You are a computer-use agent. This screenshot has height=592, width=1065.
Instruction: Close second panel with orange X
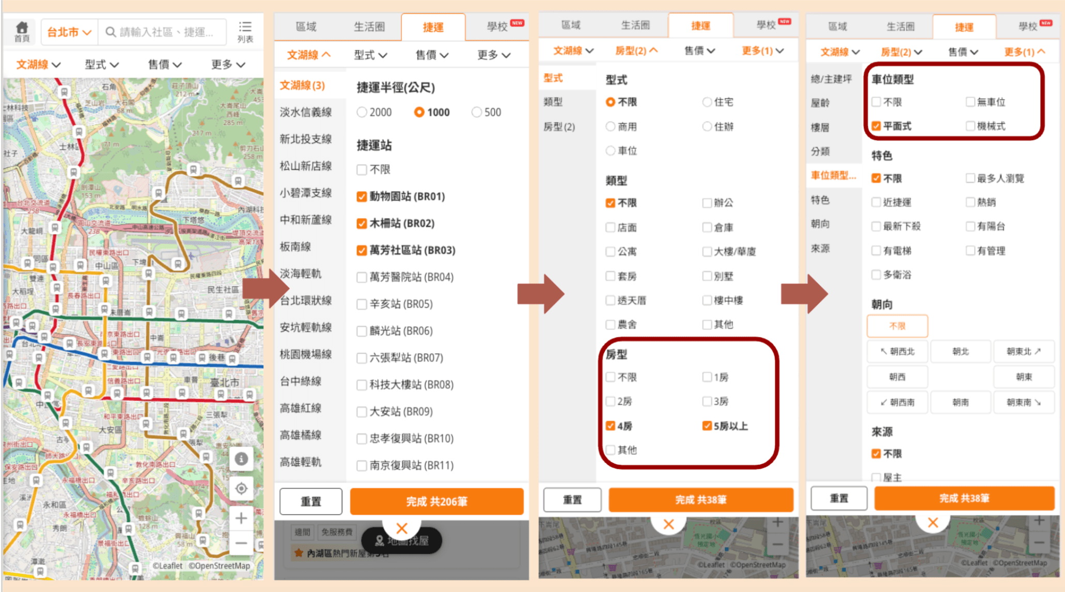click(x=402, y=528)
